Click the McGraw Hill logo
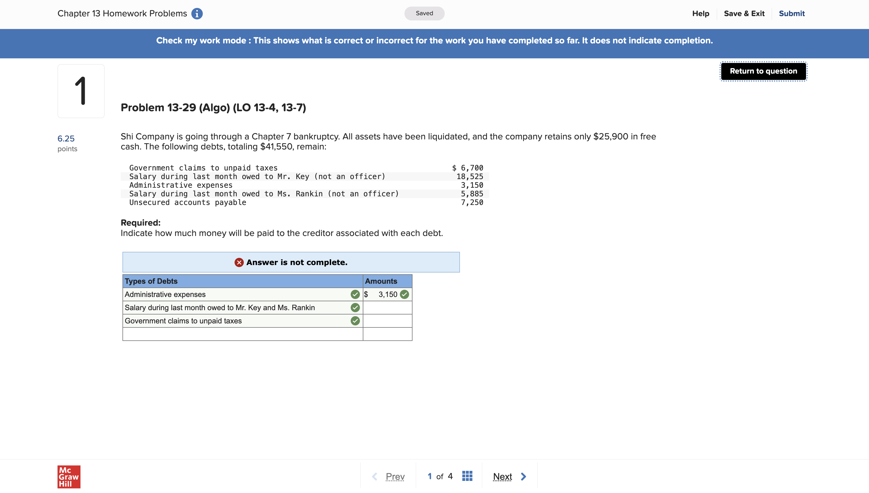869x493 pixels. click(69, 476)
